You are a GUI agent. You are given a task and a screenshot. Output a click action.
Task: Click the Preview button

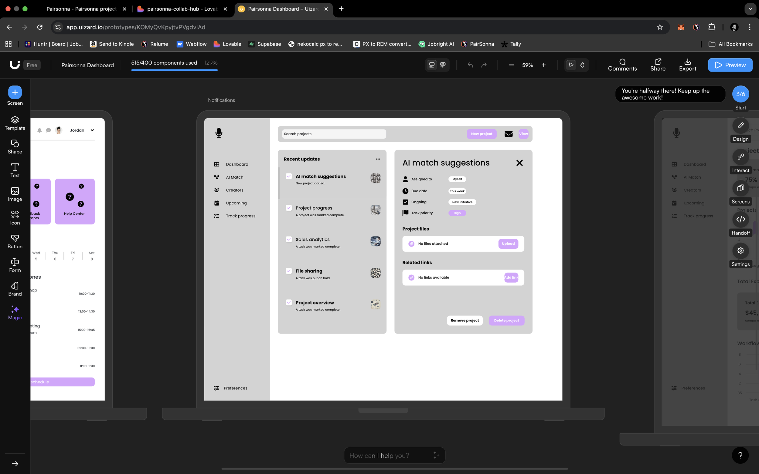[x=730, y=65]
